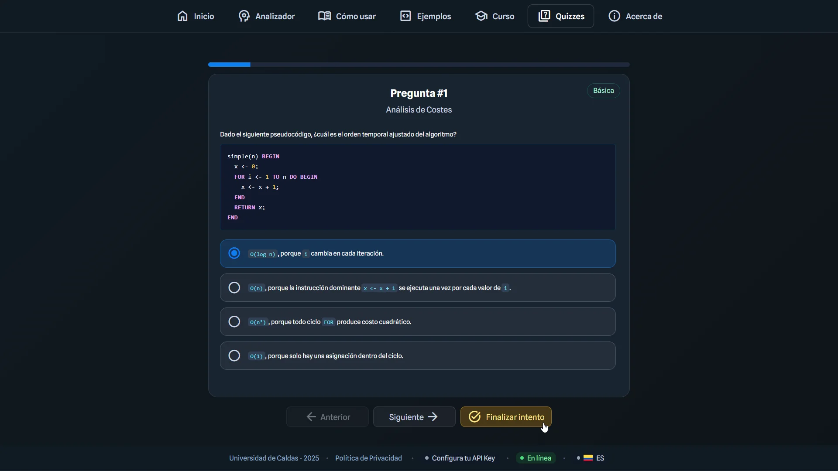Click the right arrow icon on Siguiente

coord(433,417)
